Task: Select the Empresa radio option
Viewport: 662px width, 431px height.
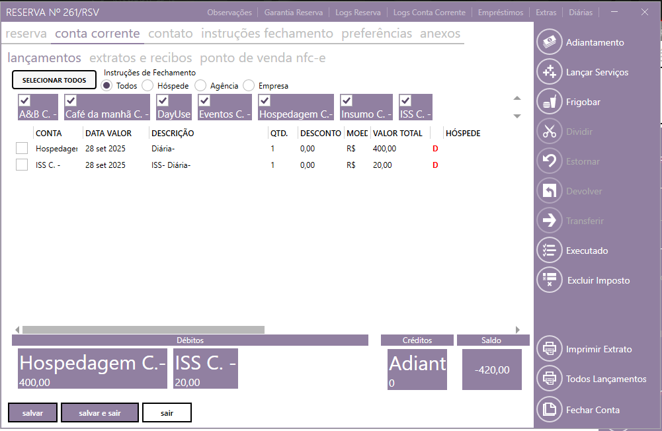Action: coord(249,85)
